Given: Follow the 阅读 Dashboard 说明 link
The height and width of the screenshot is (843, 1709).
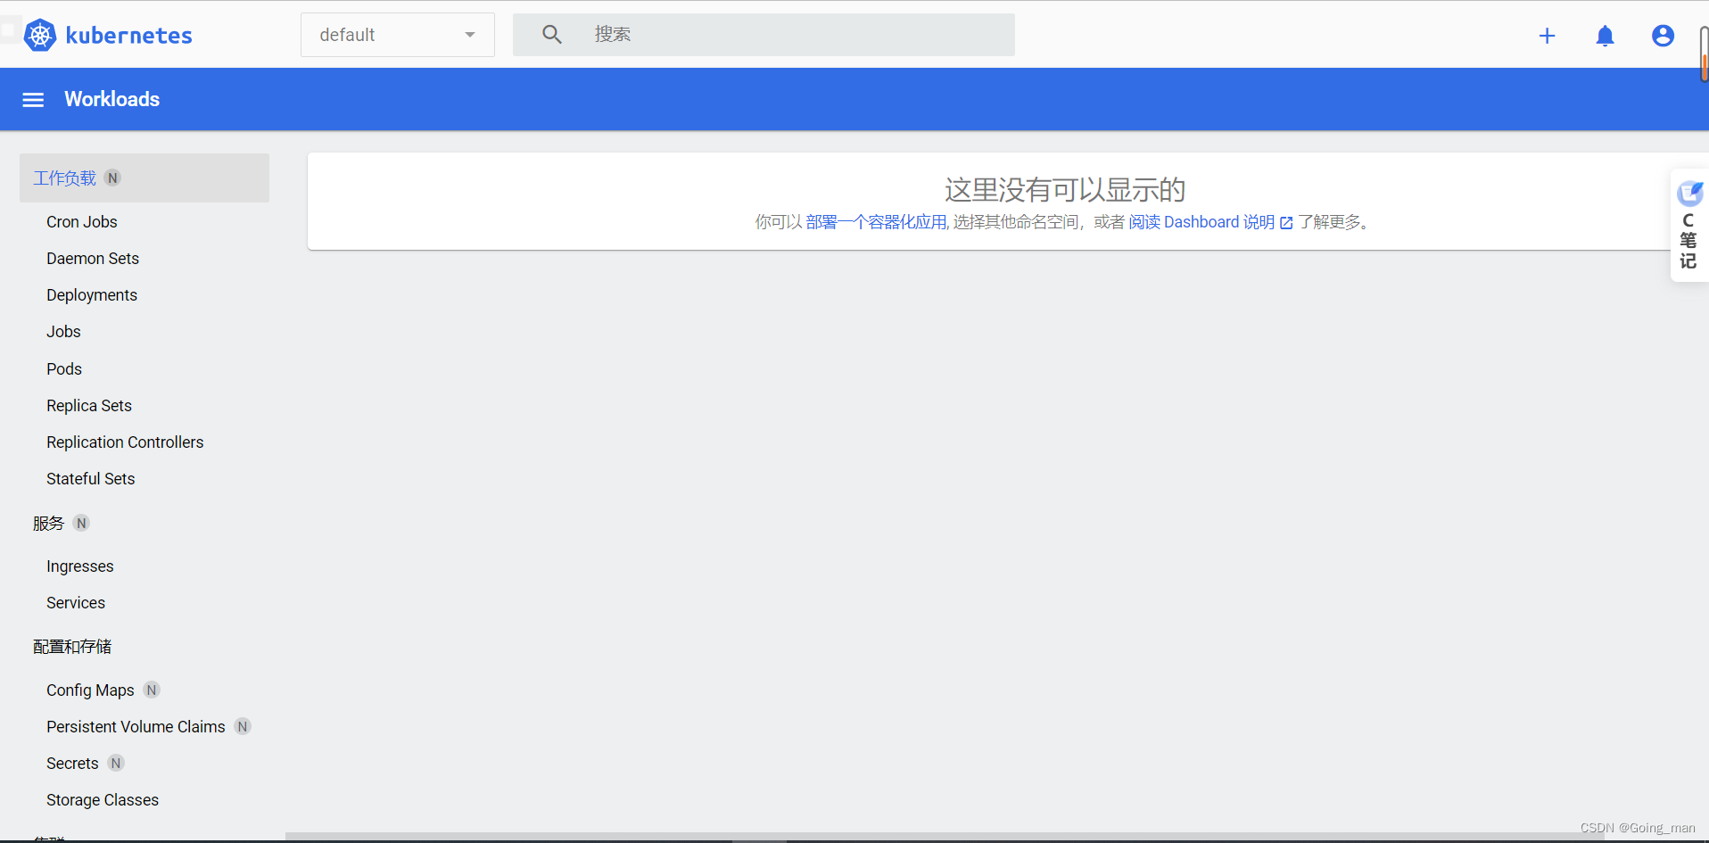Looking at the screenshot, I should coord(1201,222).
